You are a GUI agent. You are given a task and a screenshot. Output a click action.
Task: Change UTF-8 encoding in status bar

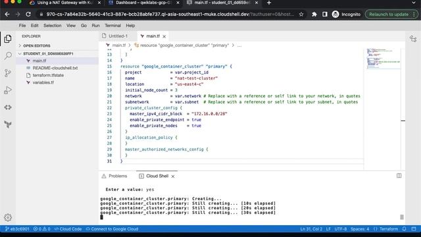click(341, 229)
